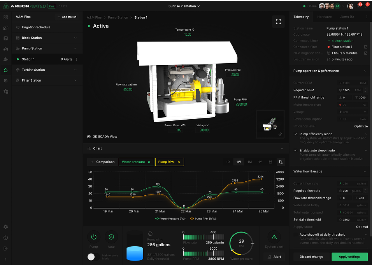Viewport: 372px width, 266px height.
Task: Click the fullscreen expand icon
Action: click(278, 22)
